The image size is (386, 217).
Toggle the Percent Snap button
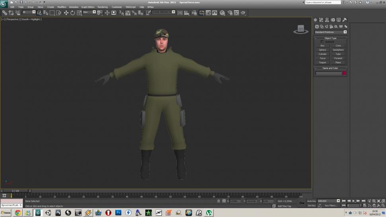(x=134, y=13)
